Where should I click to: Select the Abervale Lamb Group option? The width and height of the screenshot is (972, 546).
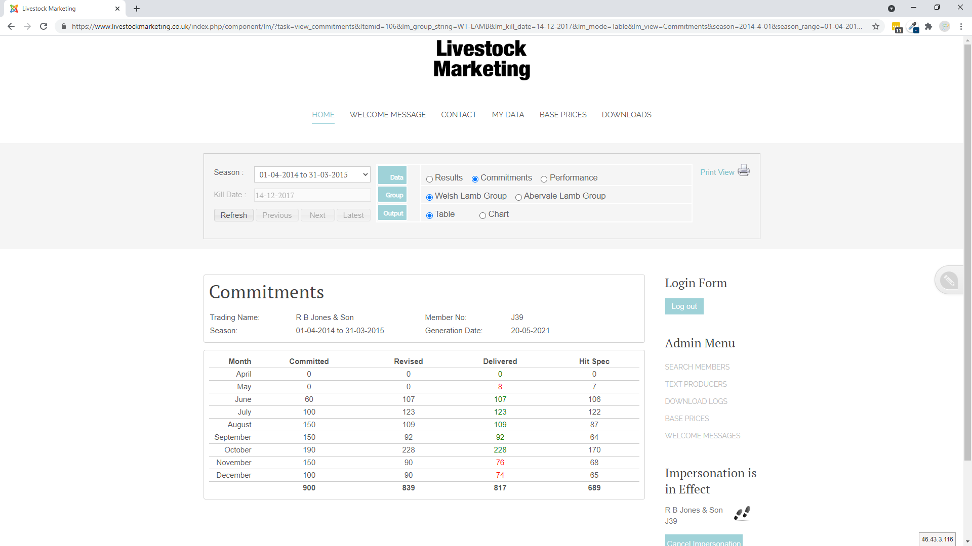click(518, 197)
